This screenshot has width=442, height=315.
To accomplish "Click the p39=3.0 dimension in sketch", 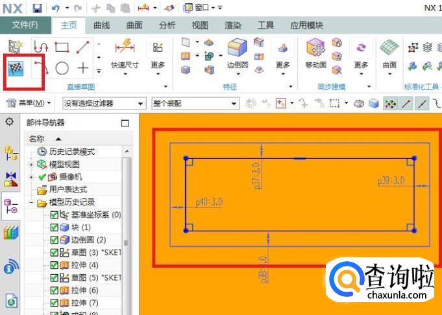I will click(391, 181).
